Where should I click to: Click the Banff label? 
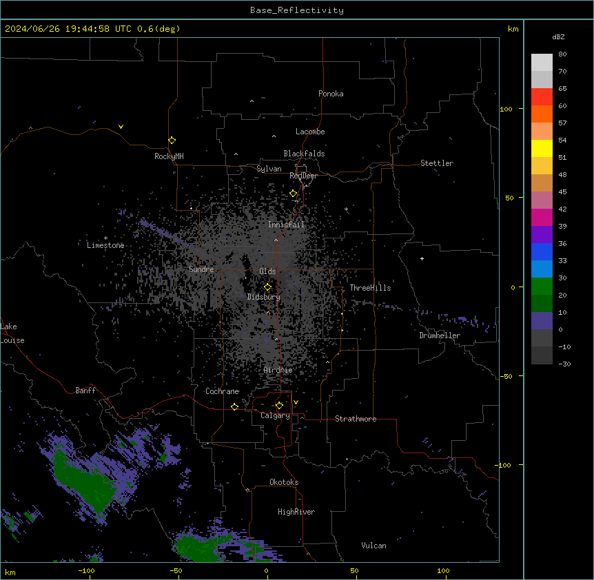click(85, 391)
